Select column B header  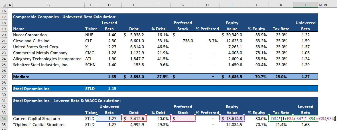(x=48, y=5)
